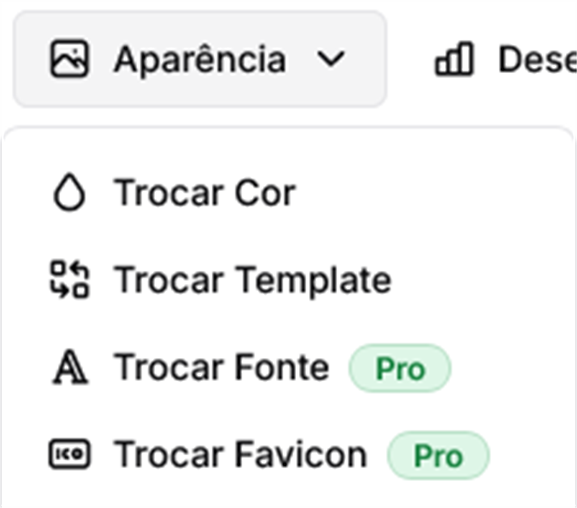577x508 pixels.
Task: Select the Trocar Template menu entry
Action: pos(252,280)
